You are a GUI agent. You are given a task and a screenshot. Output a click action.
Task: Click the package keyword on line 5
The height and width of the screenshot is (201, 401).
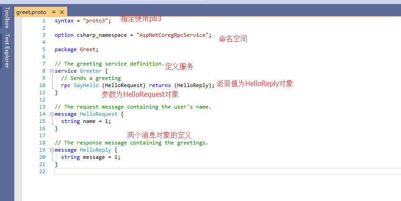tap(65, 49)
